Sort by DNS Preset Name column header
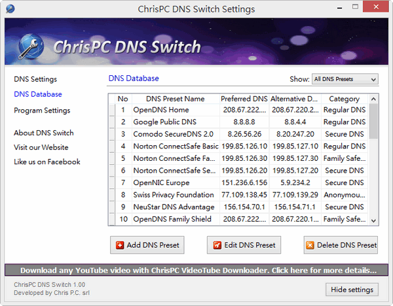Viewport: 393px width, 306px height. pos(176,99)
